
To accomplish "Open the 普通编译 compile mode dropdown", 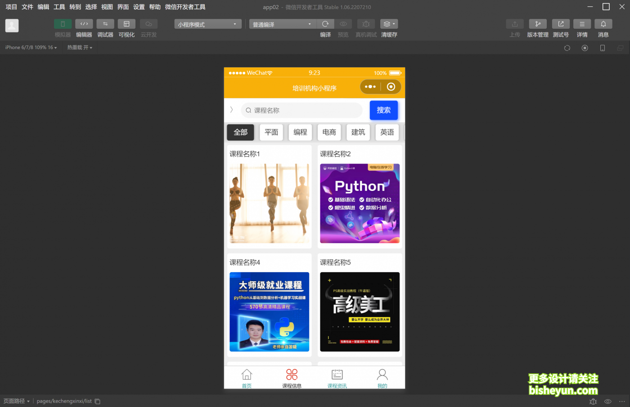I will (x=283, y=24).
